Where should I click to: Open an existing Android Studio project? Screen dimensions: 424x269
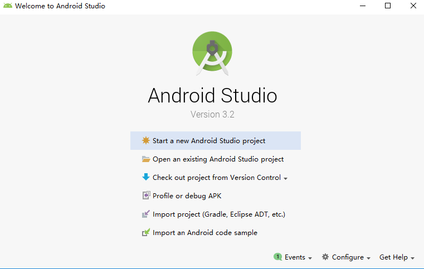click(216, 159)
